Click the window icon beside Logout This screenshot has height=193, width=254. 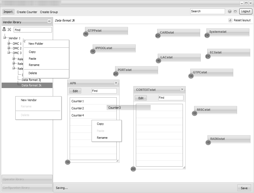[x=235, y=11]
